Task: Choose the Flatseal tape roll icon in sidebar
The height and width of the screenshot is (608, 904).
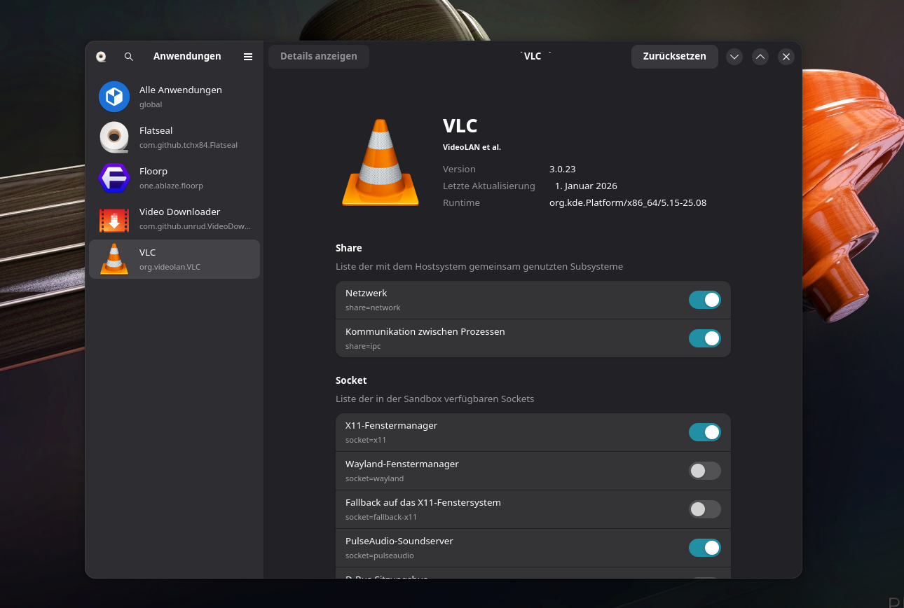Action: (114, 137)
